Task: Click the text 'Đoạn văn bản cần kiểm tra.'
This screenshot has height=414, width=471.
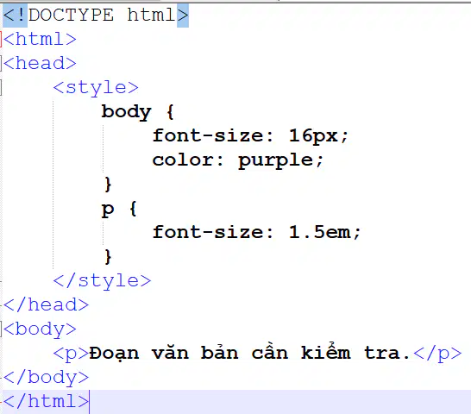Action: (x=250, y=353)
